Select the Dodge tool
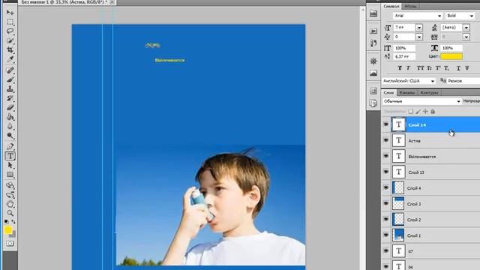Screen dimensions: 480x270 pyautogui.click(x=10, y=135)
